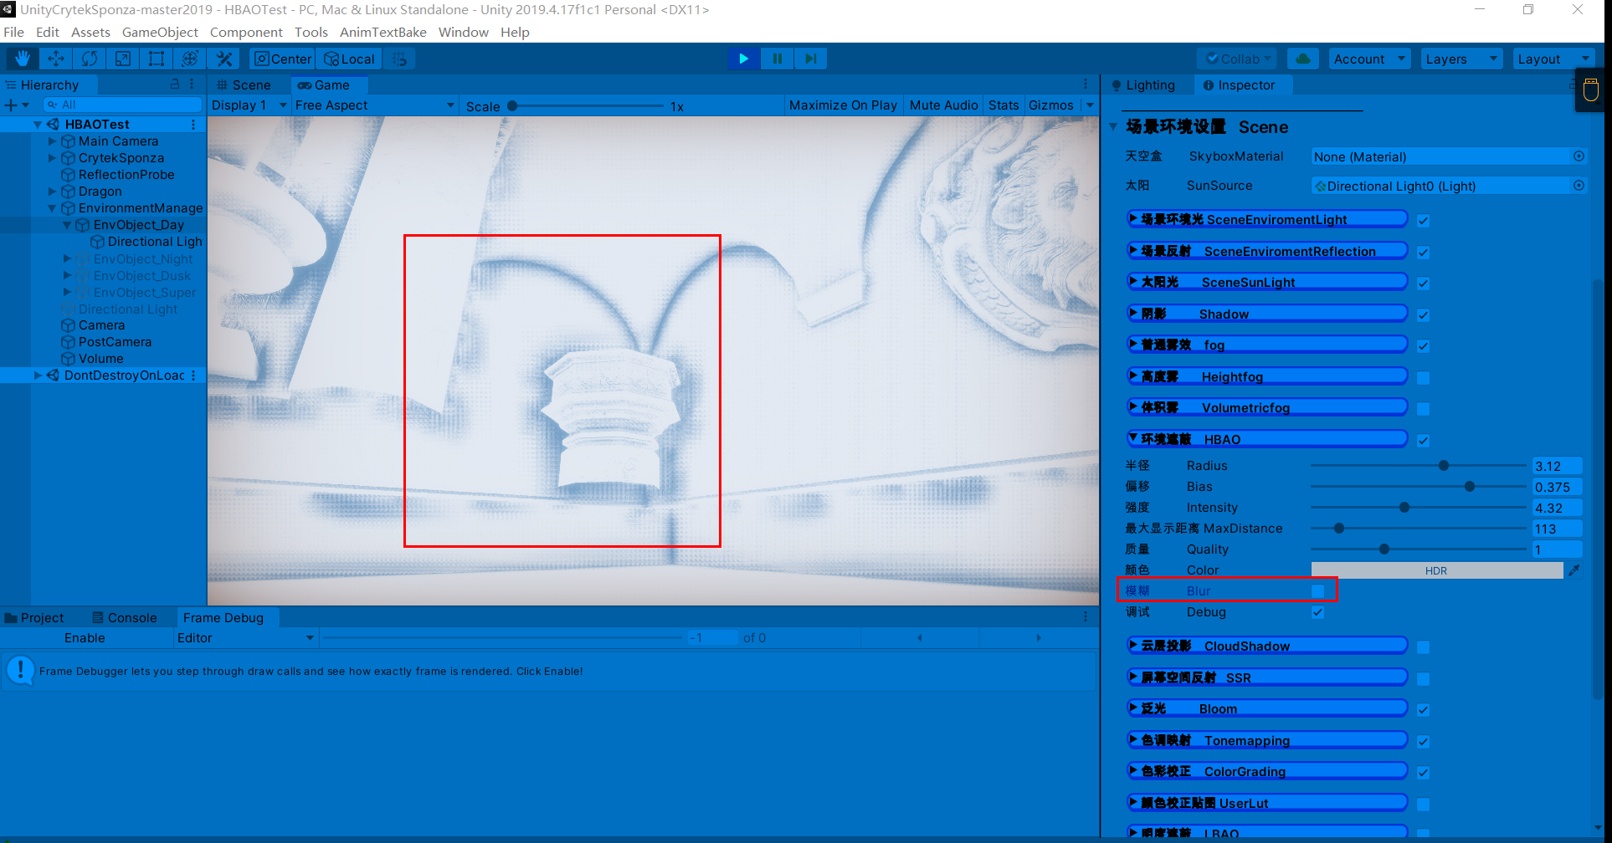This screenshot has height=843, width=1612.
Task: Open the AnimTextBake menu
Action: 383,32
